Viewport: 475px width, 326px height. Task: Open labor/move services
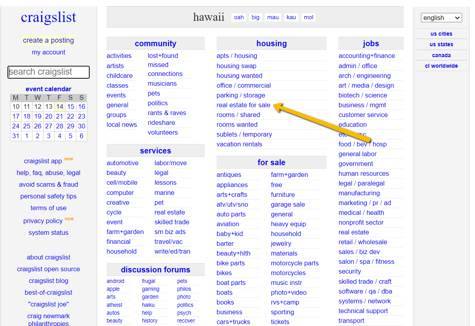(170, 163)
